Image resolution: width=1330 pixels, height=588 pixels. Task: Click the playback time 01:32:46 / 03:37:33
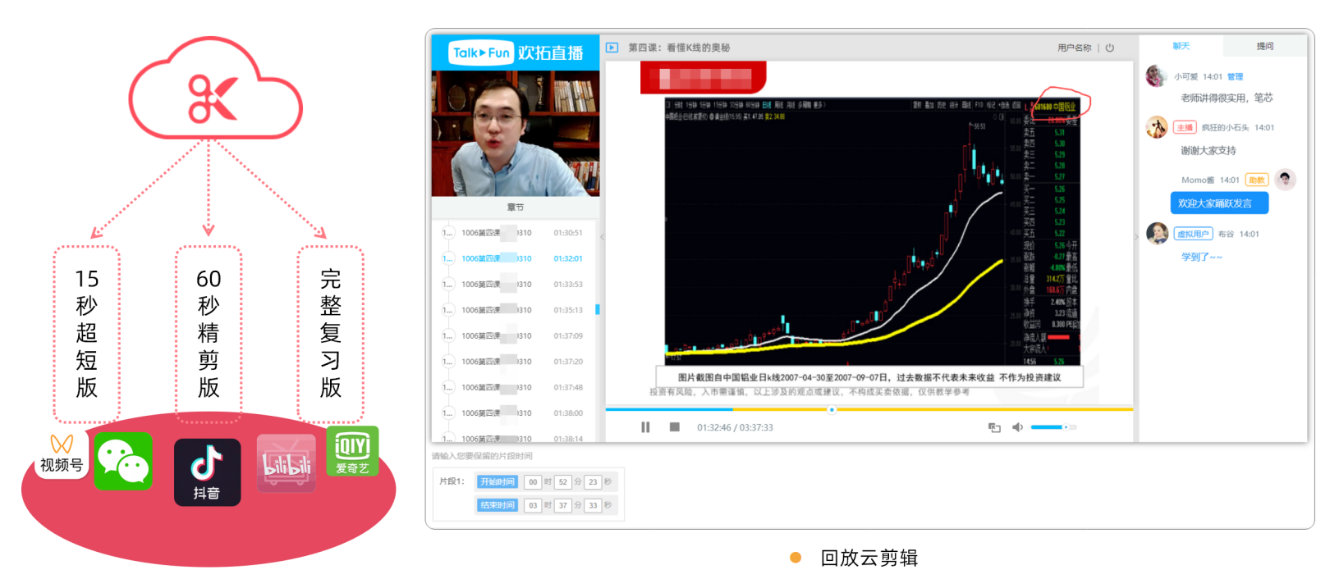[735, 428]
